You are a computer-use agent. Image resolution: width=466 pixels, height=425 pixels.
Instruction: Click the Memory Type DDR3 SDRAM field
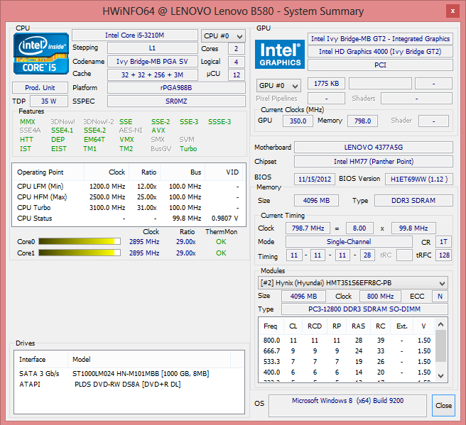click(x=413, y=201)
